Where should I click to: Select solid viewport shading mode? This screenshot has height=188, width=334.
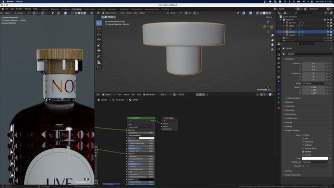click(264, 13)
